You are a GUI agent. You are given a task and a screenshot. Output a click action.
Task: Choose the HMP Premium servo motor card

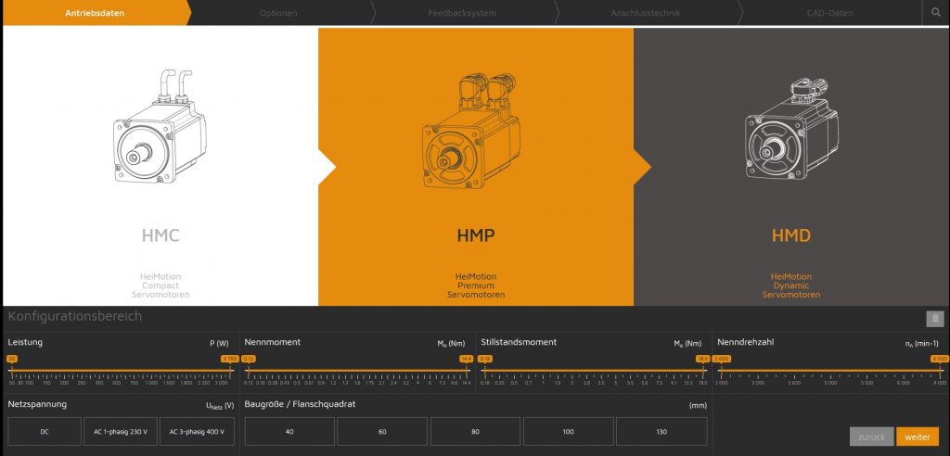coord(475,167)
